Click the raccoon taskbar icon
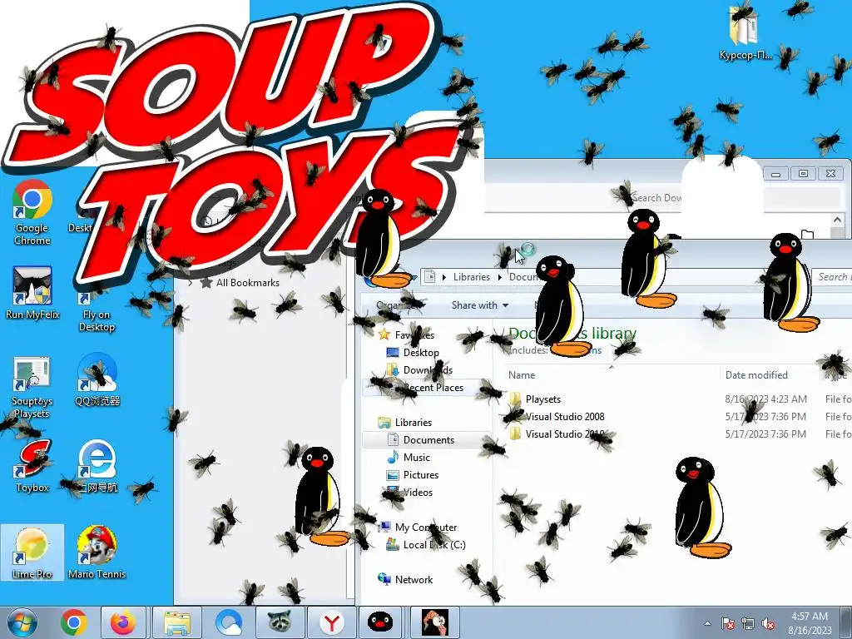 [x=280, y=622]
